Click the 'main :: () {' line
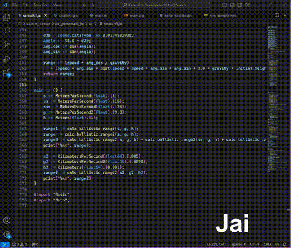This screenshot has width=291, height=248. (48, 90)
